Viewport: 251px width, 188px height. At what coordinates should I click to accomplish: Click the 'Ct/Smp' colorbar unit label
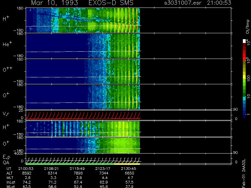(x=248, y=27)
